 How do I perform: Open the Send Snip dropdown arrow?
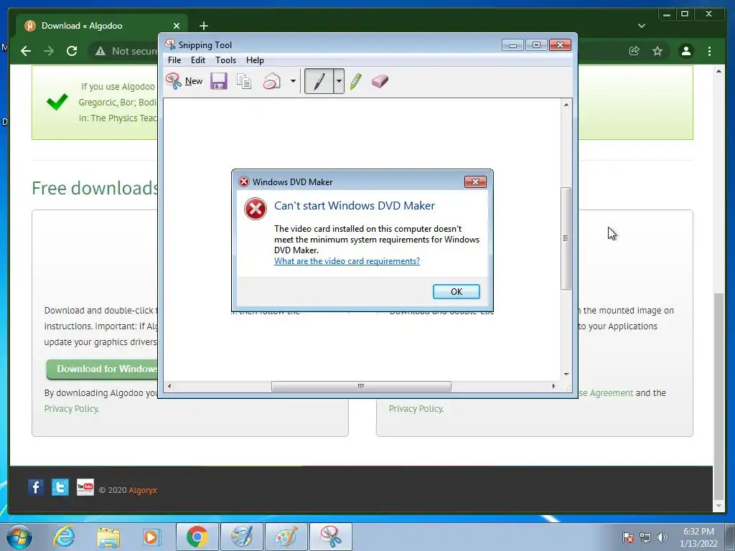(293, 81)
